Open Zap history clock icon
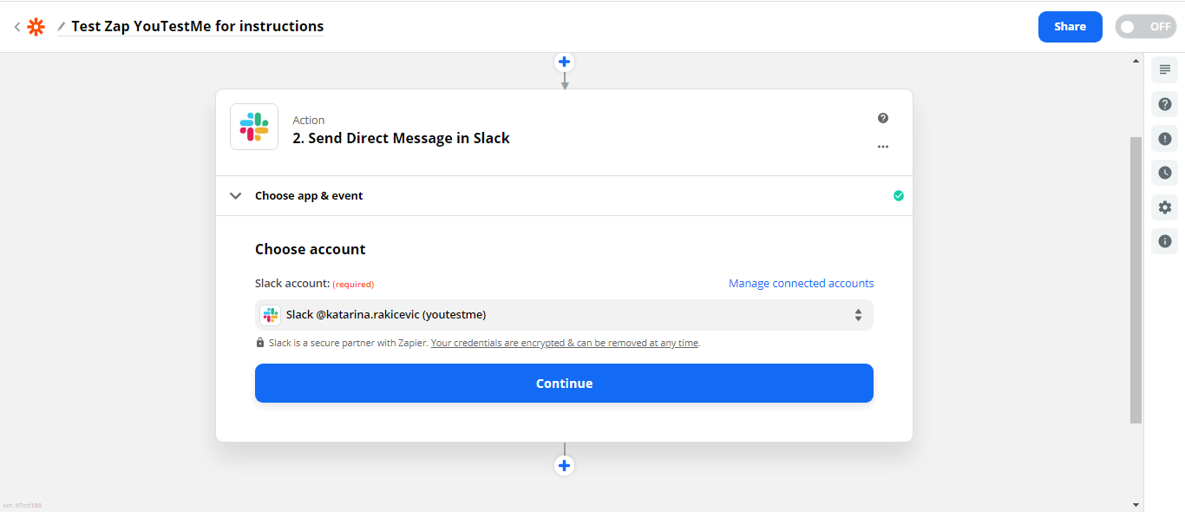This screenshot has width=1185, height=512. (1164, 173)
